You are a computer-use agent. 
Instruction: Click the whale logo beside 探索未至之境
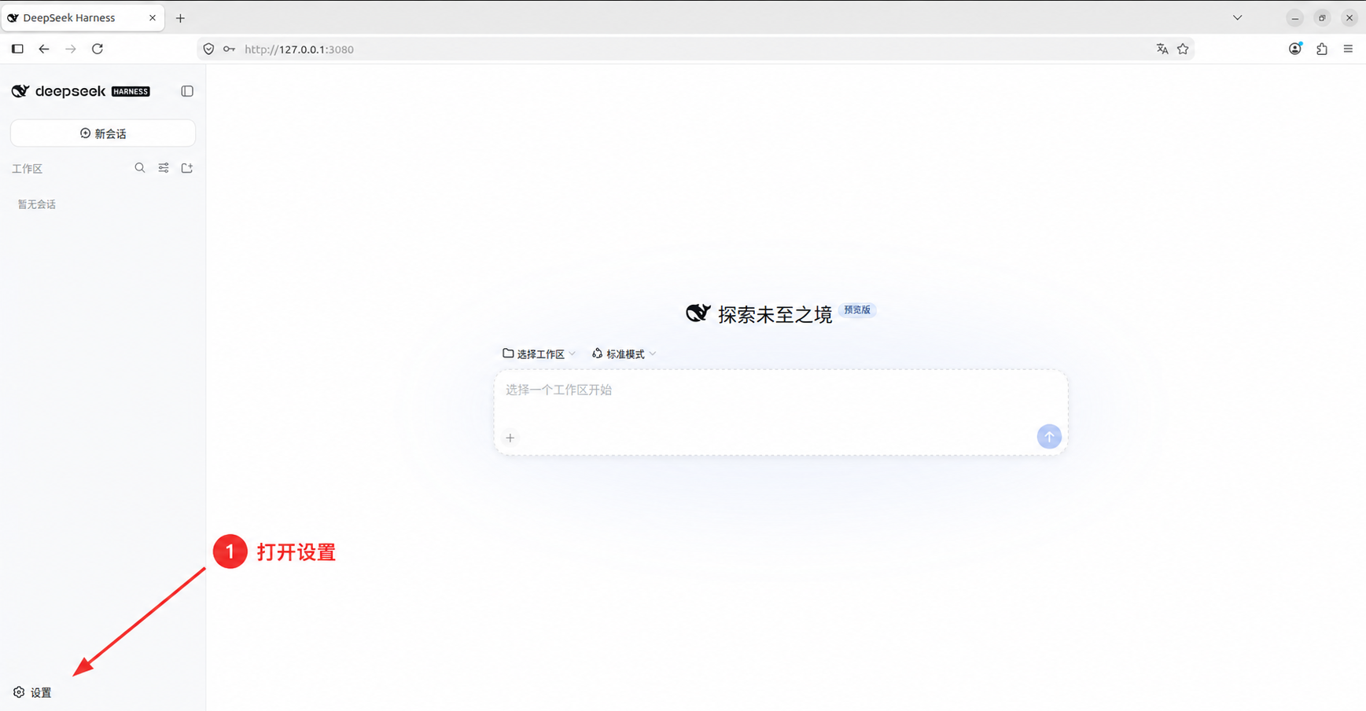tap(698, 313)
